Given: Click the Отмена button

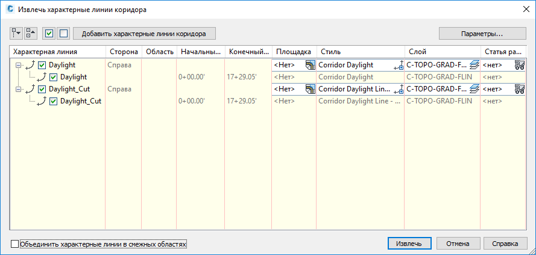Looking at the screenshot, I should (x=458, y=244).
